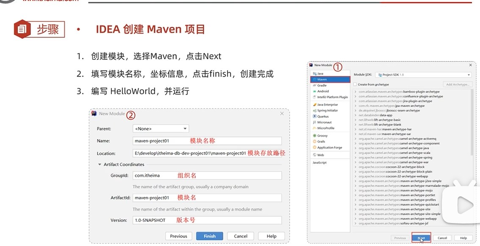Expand the camel-archetype-java row
The width and height of the screenshot is (480, 246).
click(355, 148)
